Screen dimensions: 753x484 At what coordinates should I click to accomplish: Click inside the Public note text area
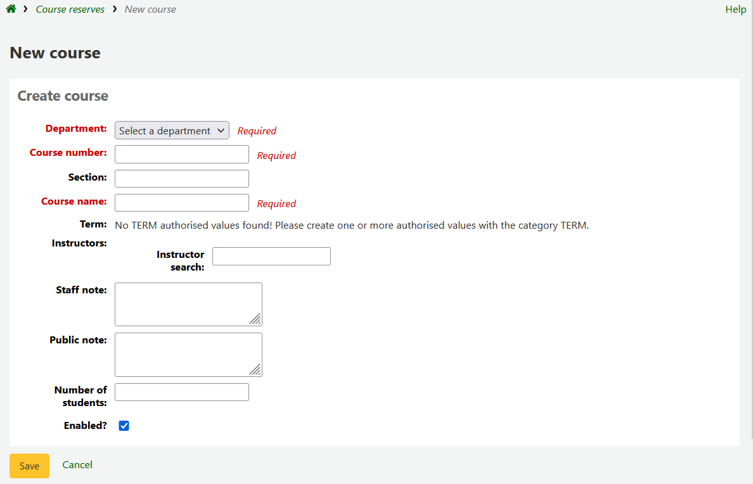coord(184,354)
